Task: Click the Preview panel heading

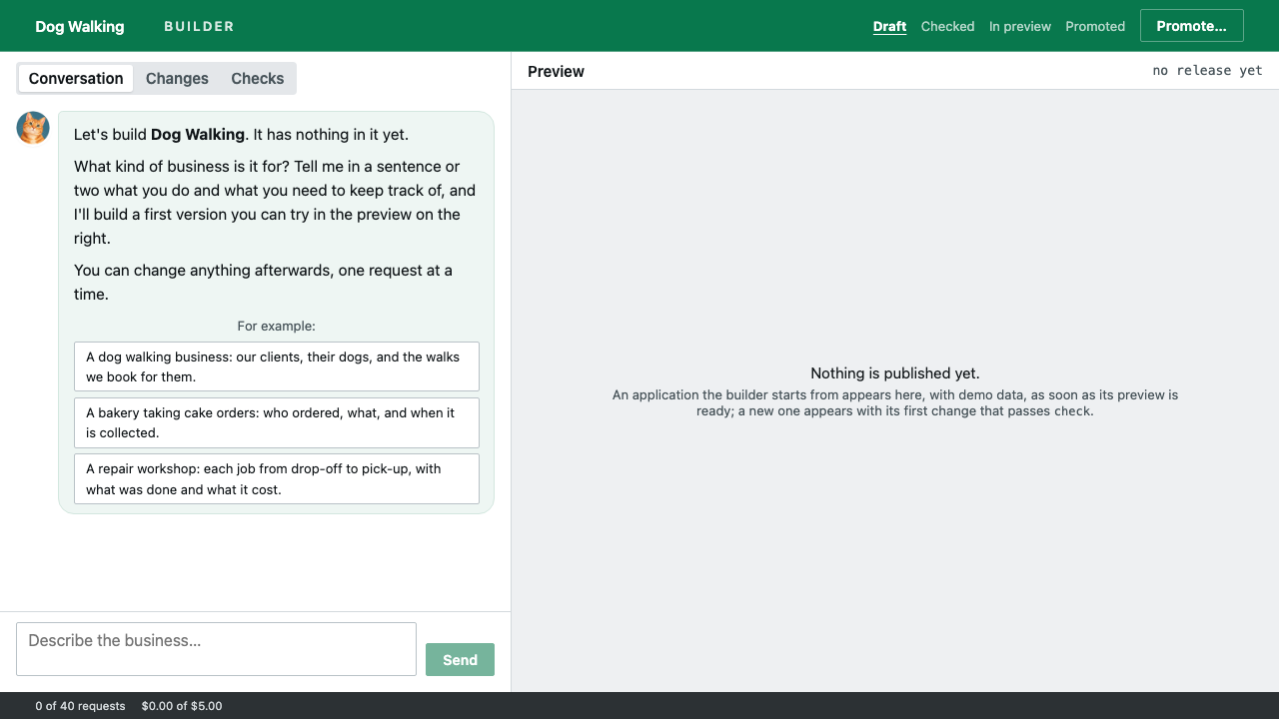Action: 556,71
